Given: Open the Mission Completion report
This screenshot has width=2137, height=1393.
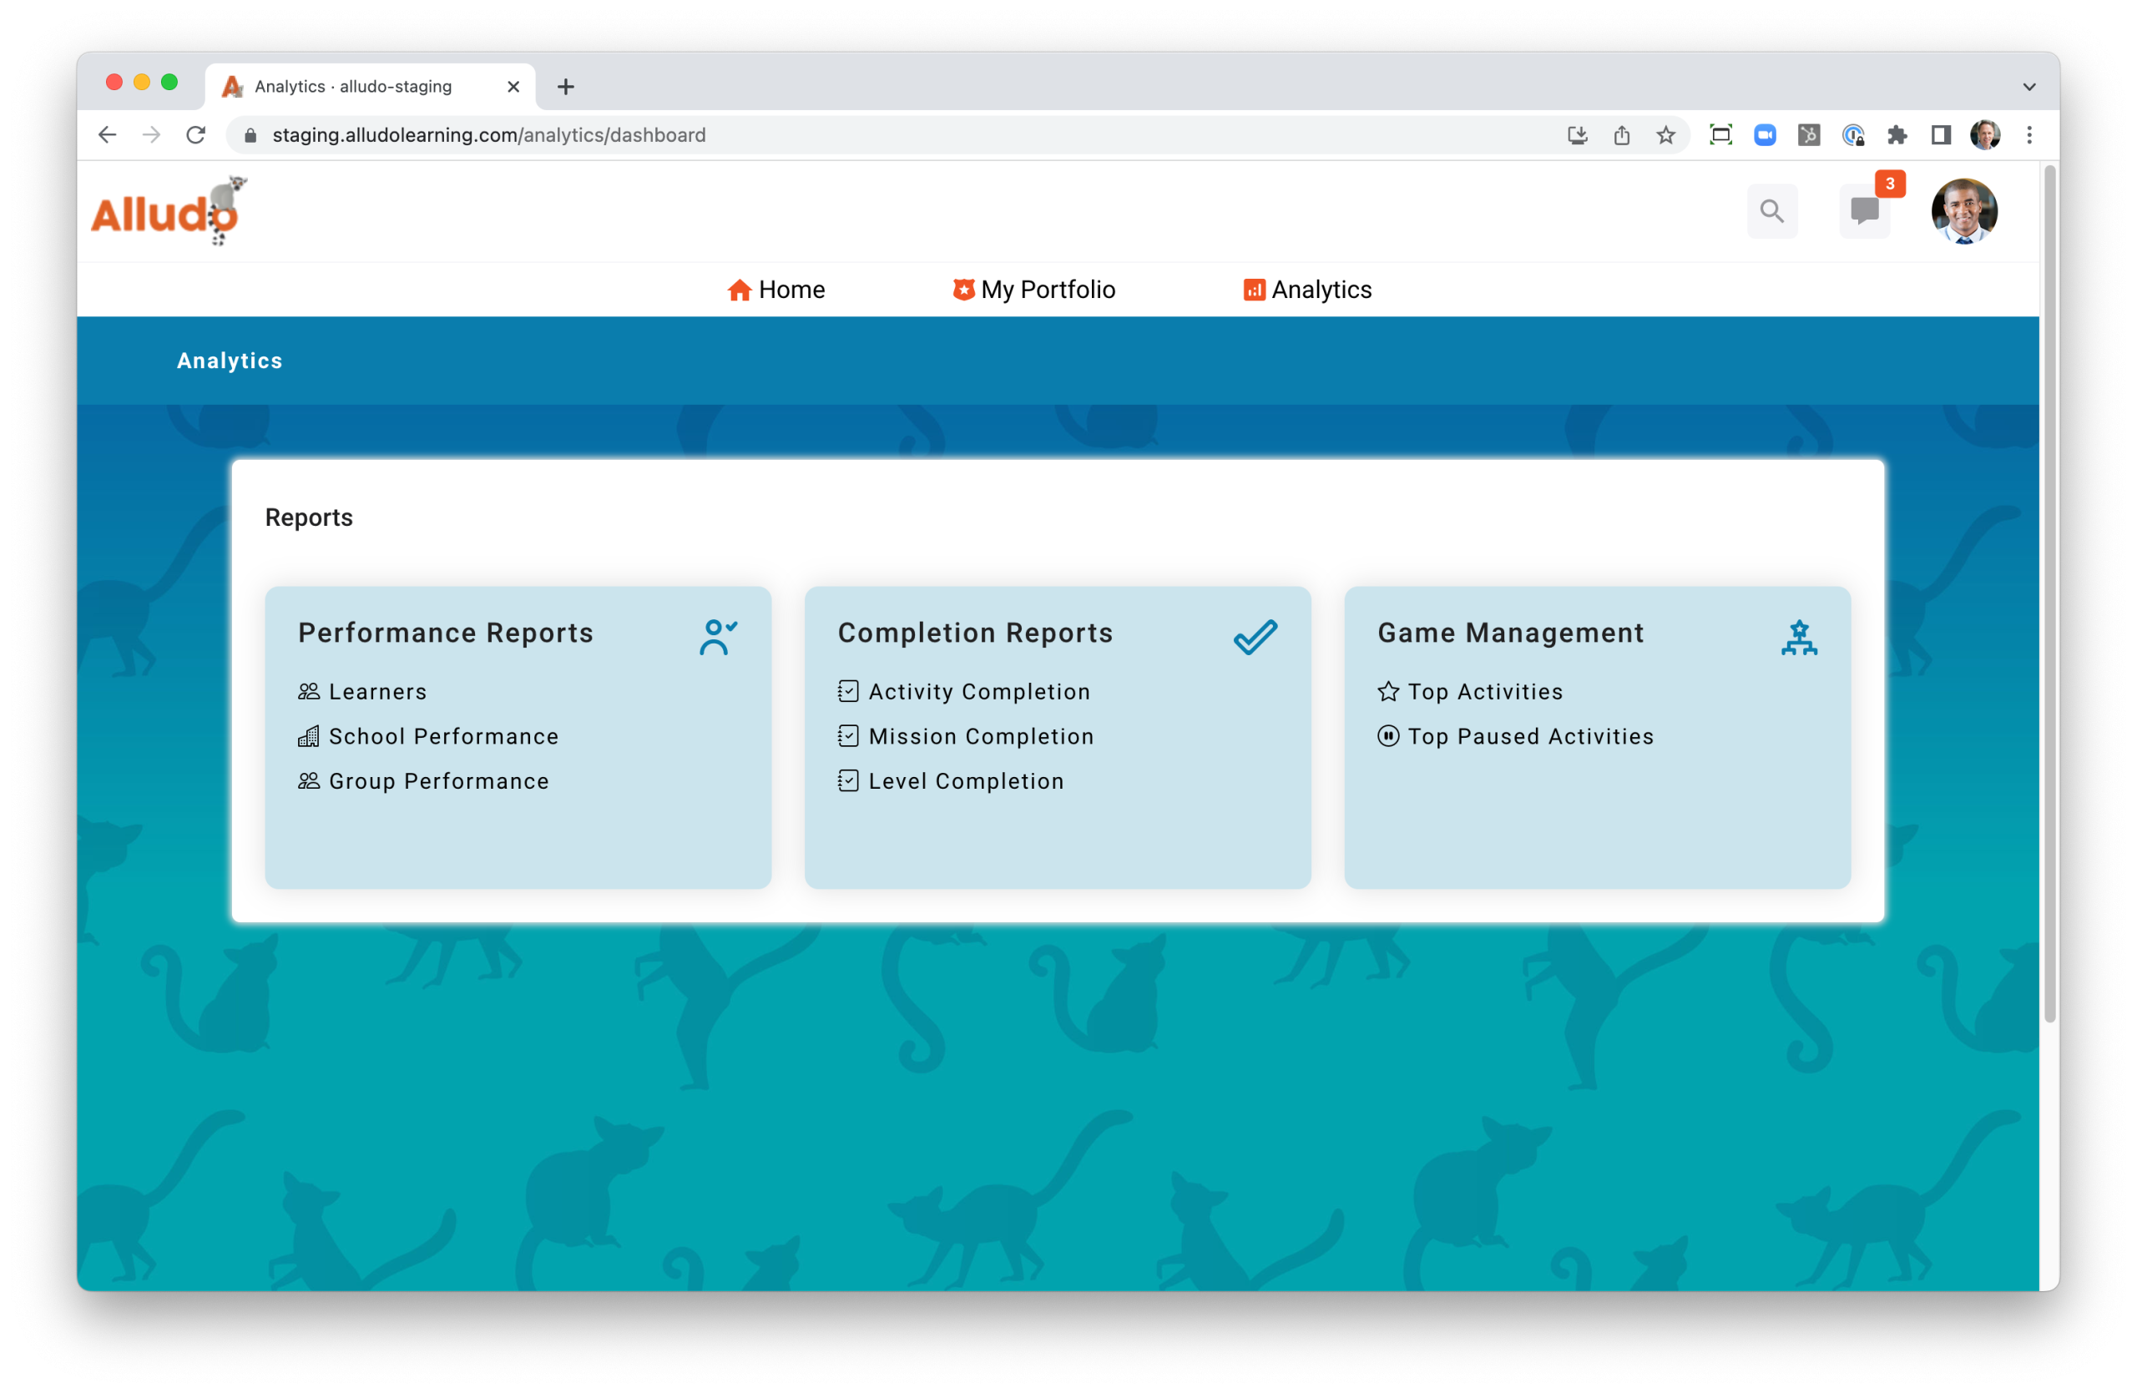Looking at the screenshot, I should pos(966,736).
